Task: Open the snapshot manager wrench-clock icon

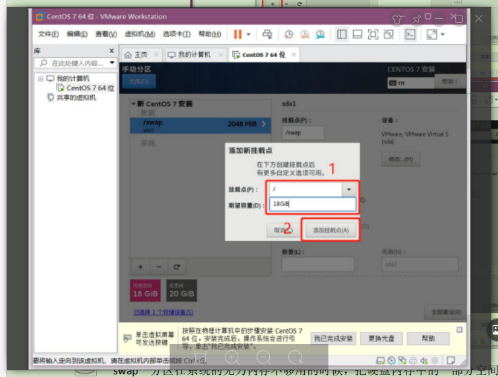Action: point(320,34)
